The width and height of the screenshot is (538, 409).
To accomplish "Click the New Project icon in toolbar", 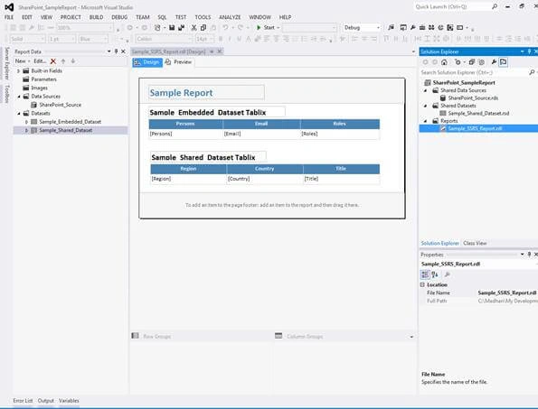I will [157, 28].
